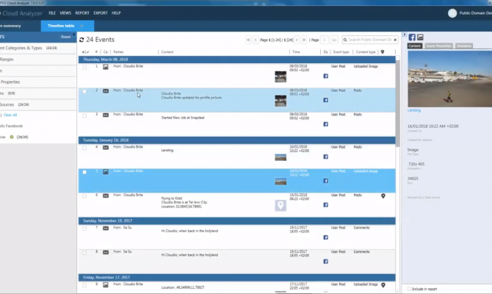Open the EXPORT menu
Viewport: 492px width, 294px height.
click(101, 13)
